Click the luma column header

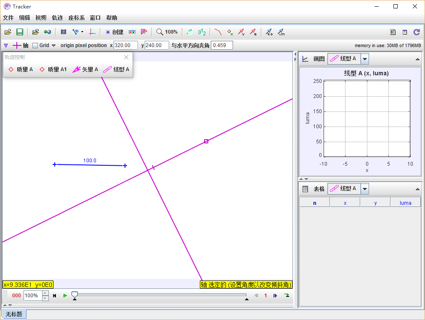pyautogui.click(x=406, y=203)
